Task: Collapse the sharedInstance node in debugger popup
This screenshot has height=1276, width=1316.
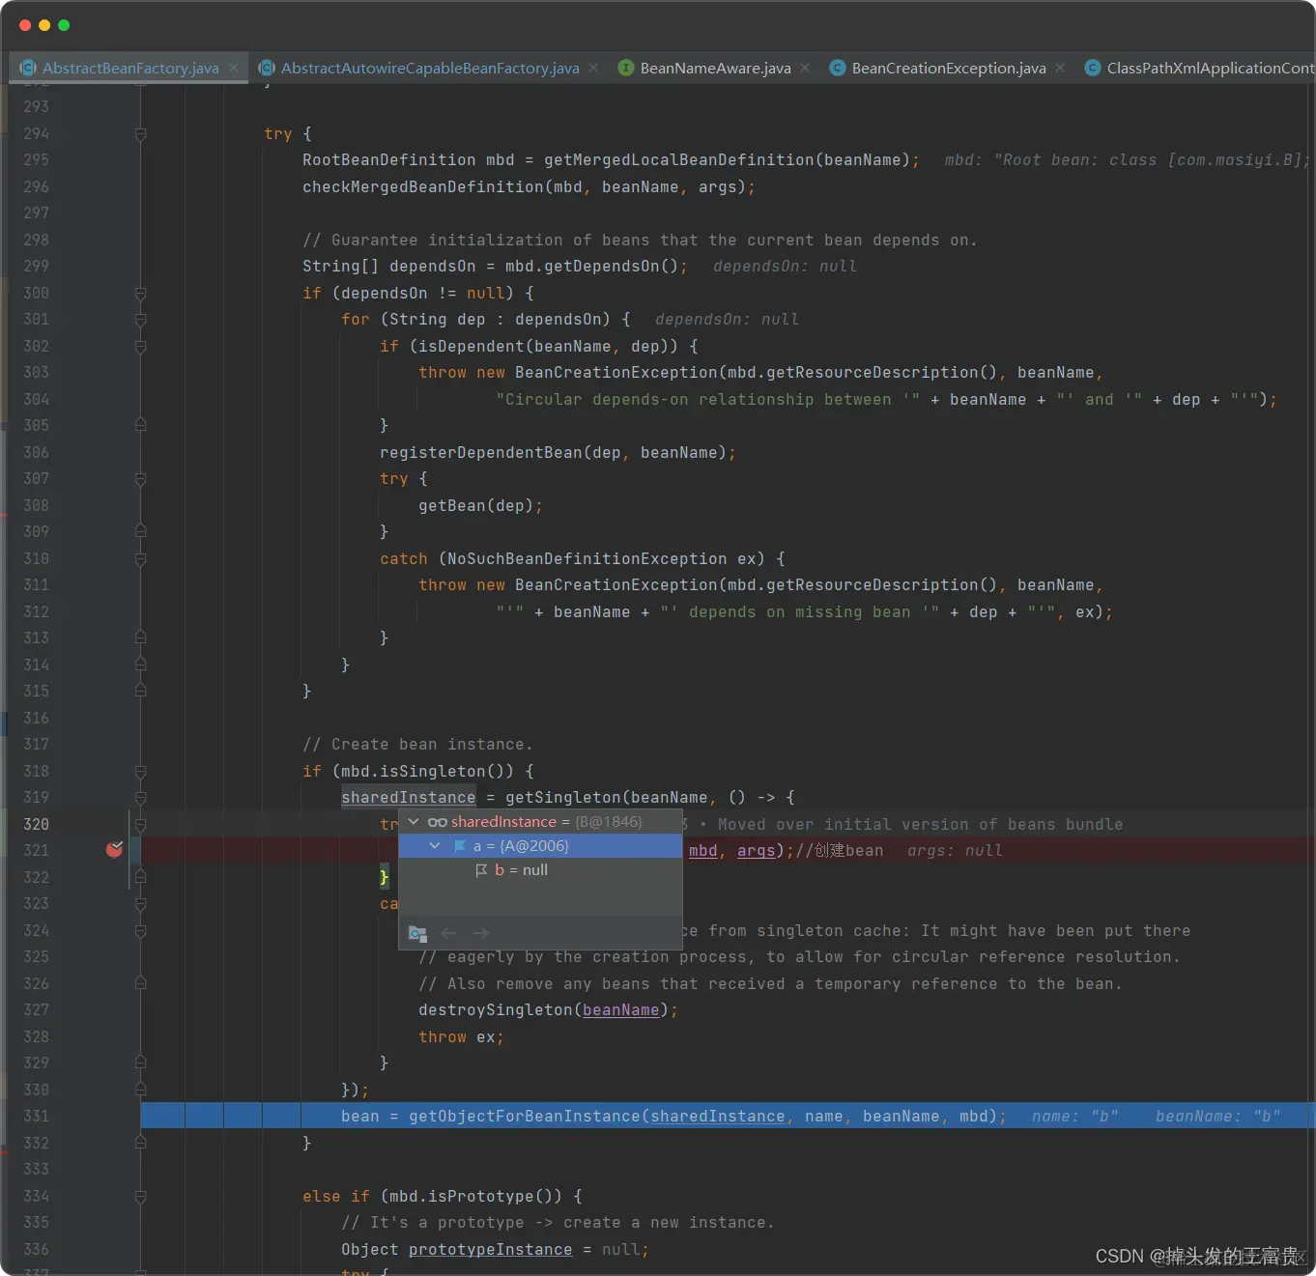Action: click(x=414, y=821)
